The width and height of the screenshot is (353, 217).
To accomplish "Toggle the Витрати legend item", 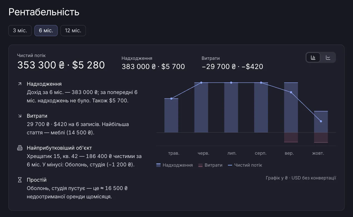I will (x=210, y=165).
